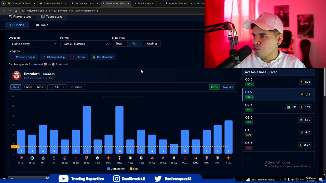This screenshot has width=326, height=183.
Task: Click the 1.26 odds for O1.5
Action: pos(306,95)
